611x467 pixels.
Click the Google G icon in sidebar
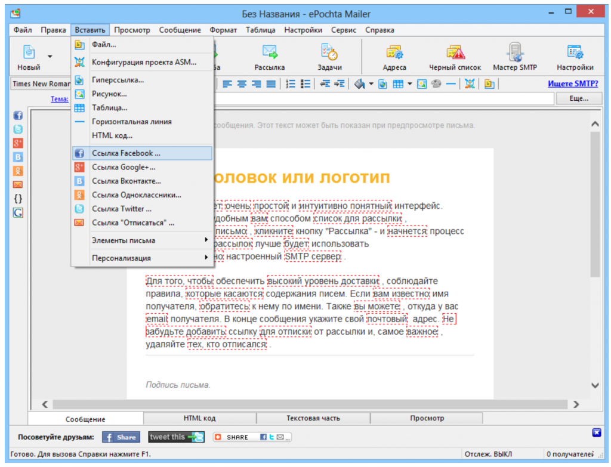point(18,212)
